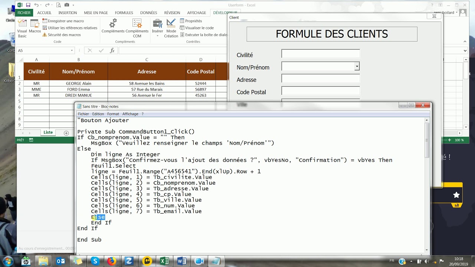475x267 pixels.
Task: Open the Compléments add-ins dialog
Action: [x=113, y=26]
